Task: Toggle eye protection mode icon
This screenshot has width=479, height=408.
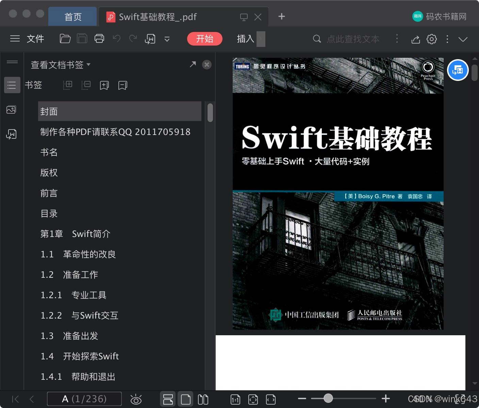Action: 136,399
